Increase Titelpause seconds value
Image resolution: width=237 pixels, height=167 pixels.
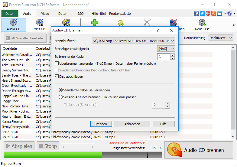(167, 103)
